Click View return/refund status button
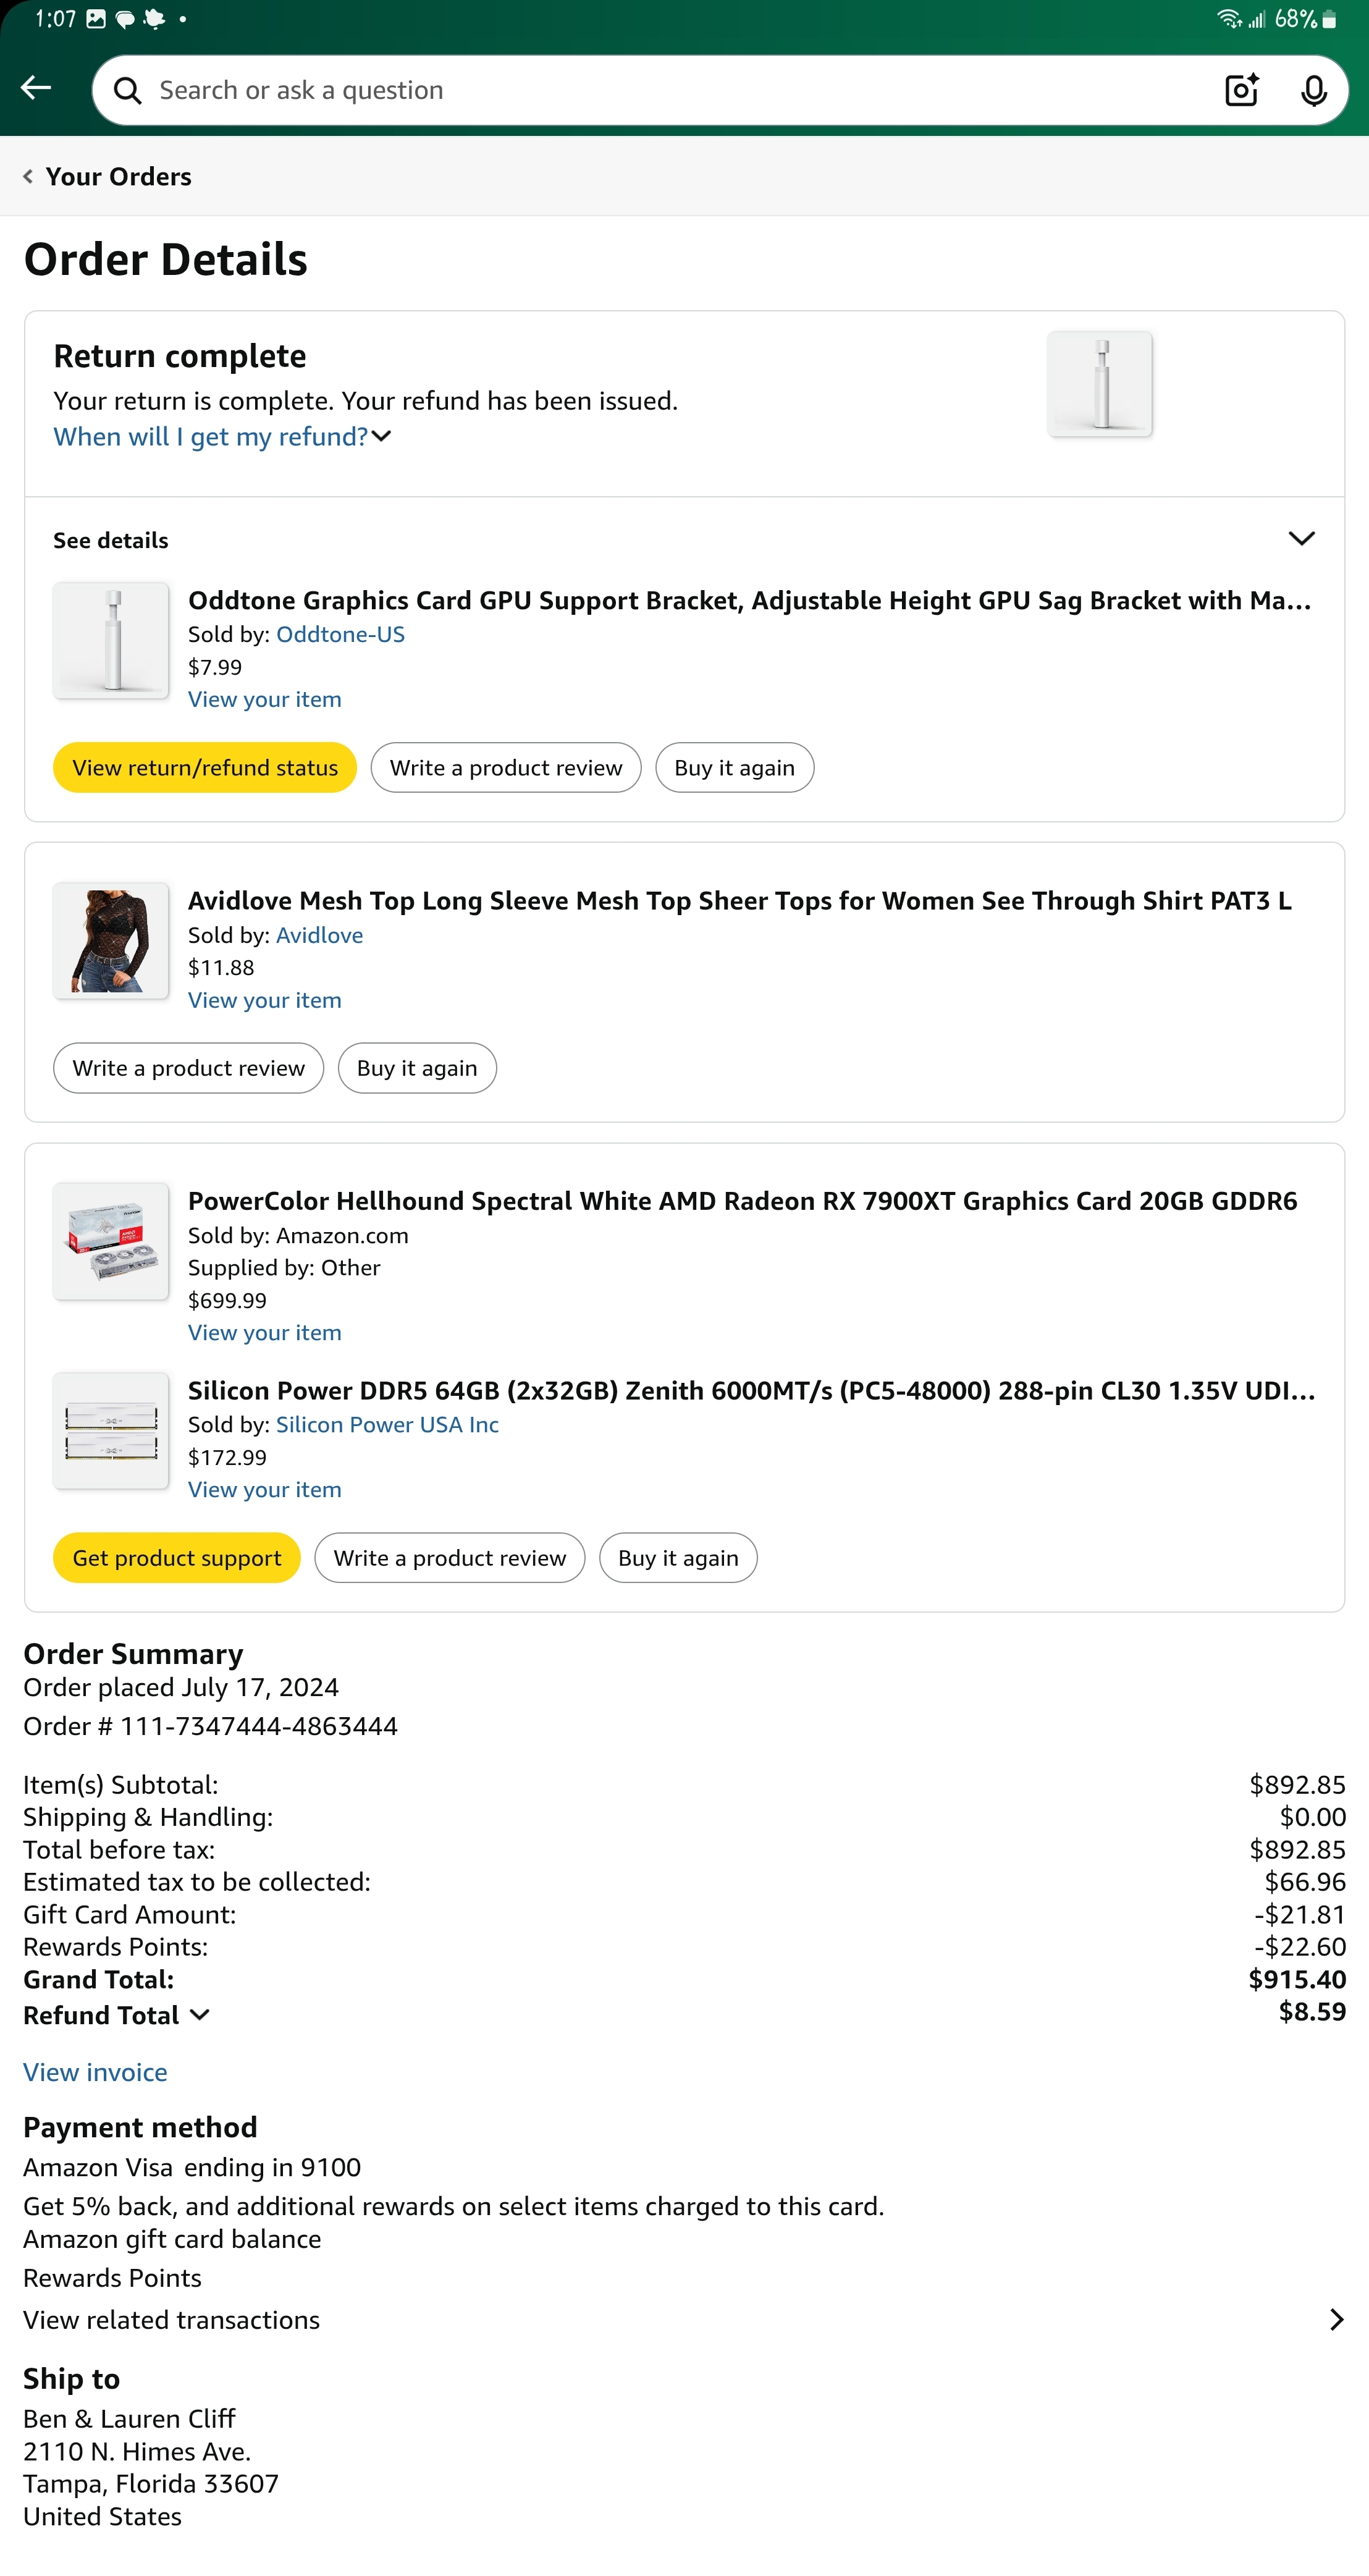 click(x=205, y=768)
